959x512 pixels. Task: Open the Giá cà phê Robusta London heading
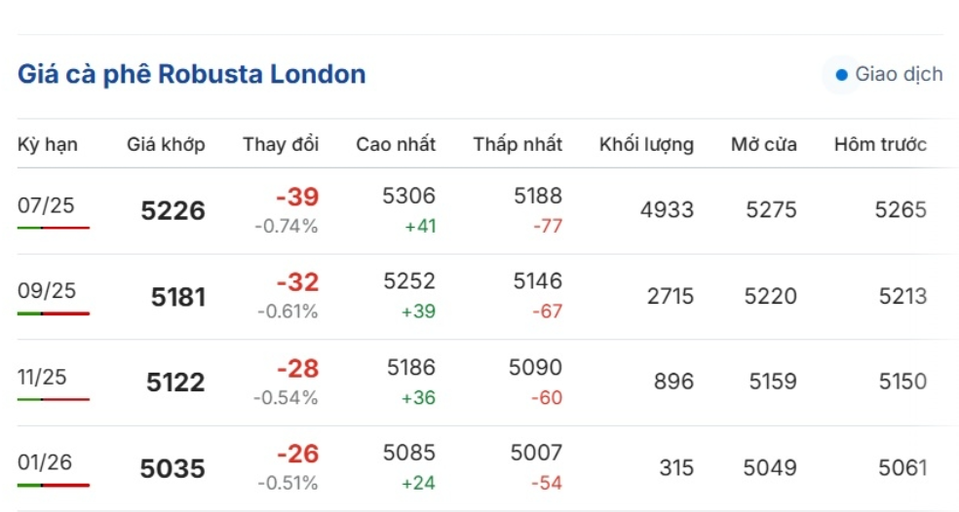point(192,75)
